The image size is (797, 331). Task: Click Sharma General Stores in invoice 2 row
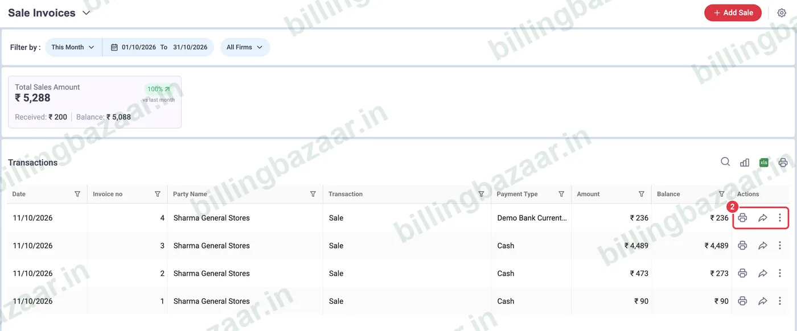(x=211, y=274)
